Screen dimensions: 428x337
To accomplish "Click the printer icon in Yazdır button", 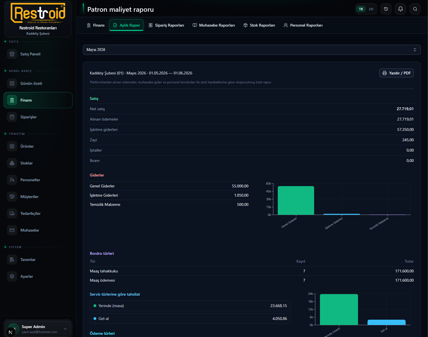I will (385, 73).
